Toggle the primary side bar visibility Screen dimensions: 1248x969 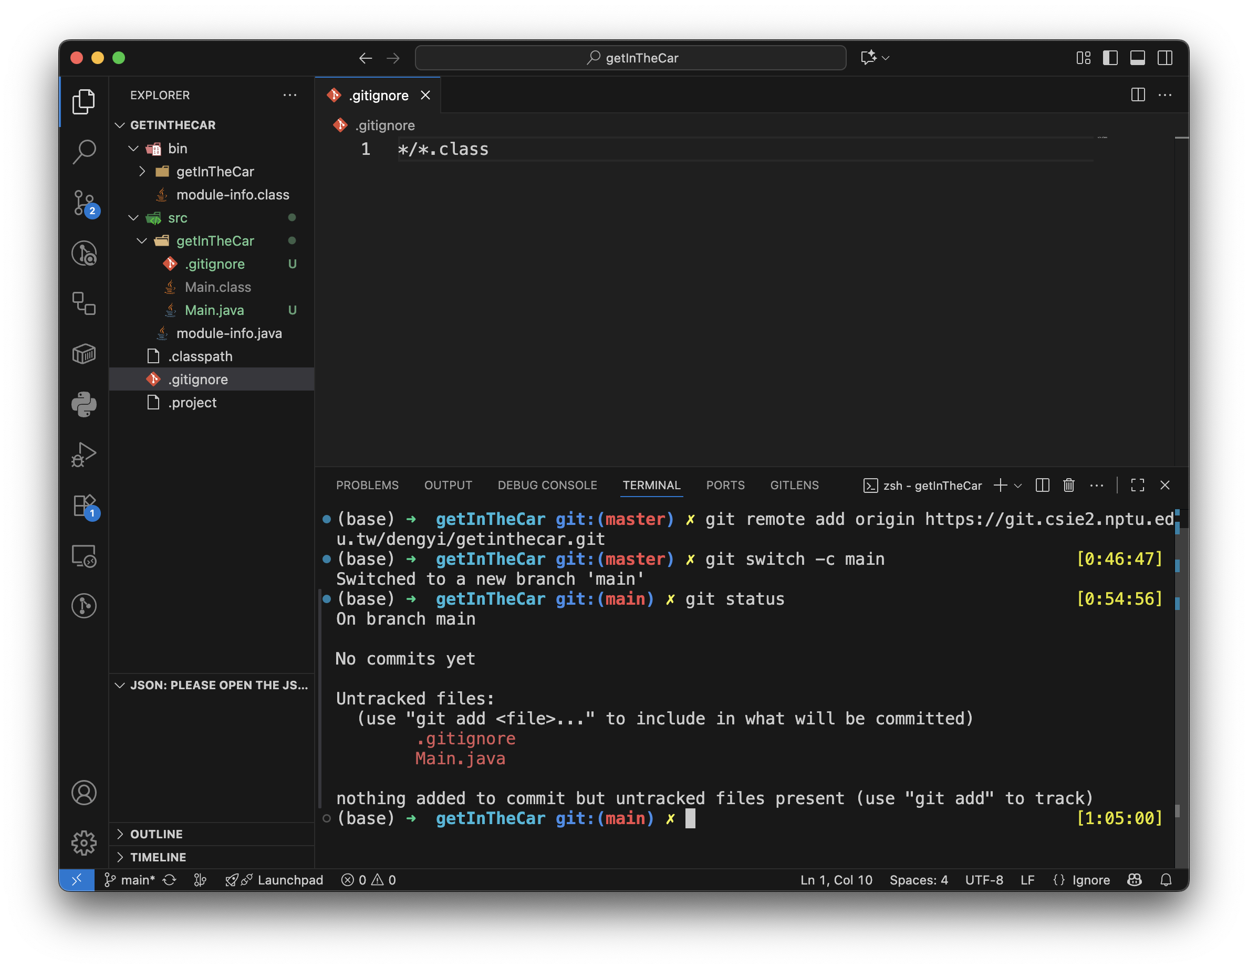click(1110, 58)
